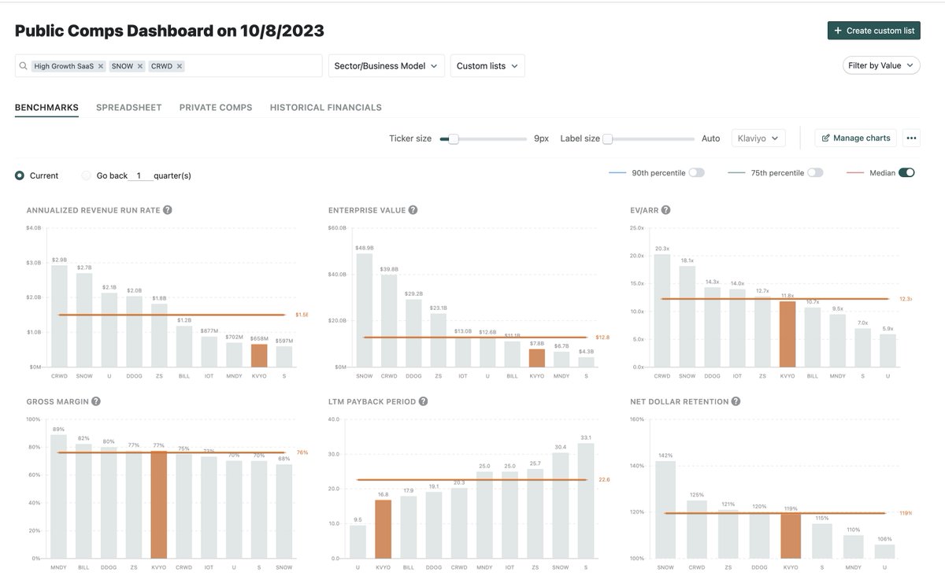945x587 pixels.
Task: Open the Gross Margin help tooltip icon
Action: click(x=95, y=401)
